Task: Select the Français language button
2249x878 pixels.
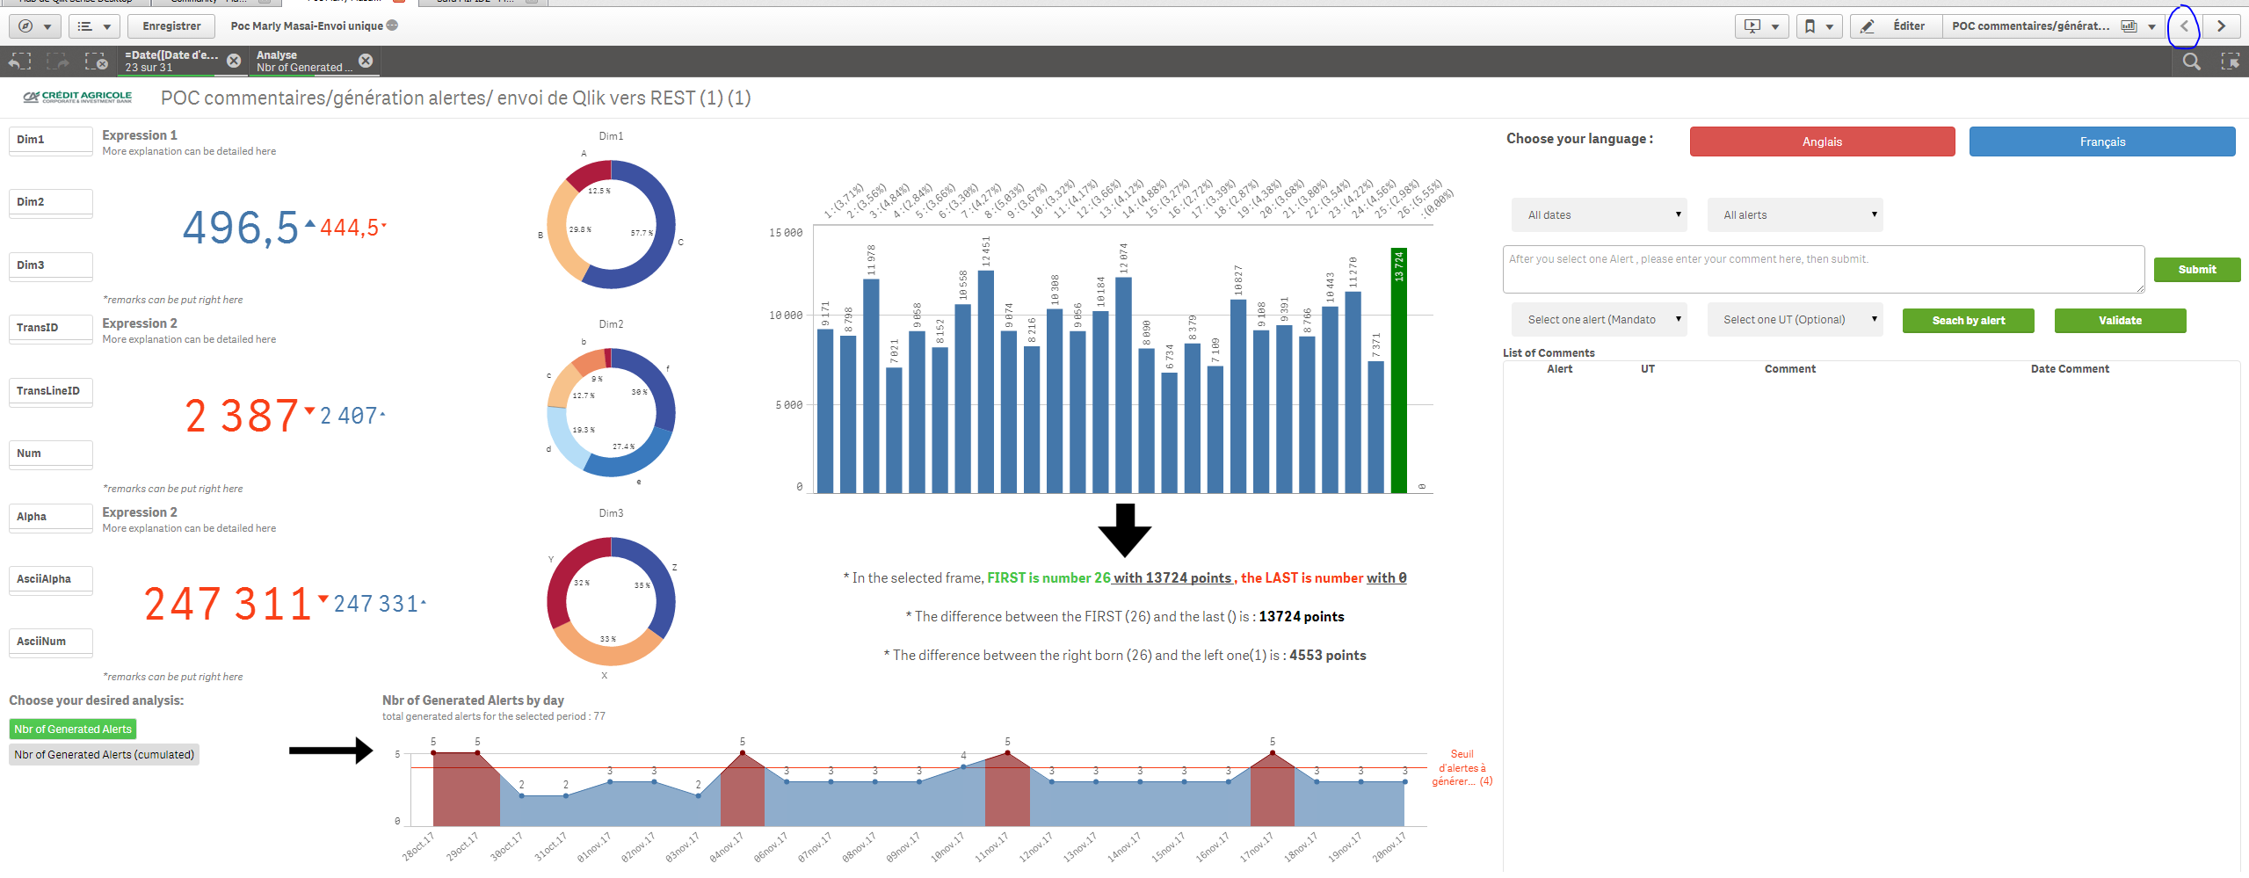Action: 2102,141
